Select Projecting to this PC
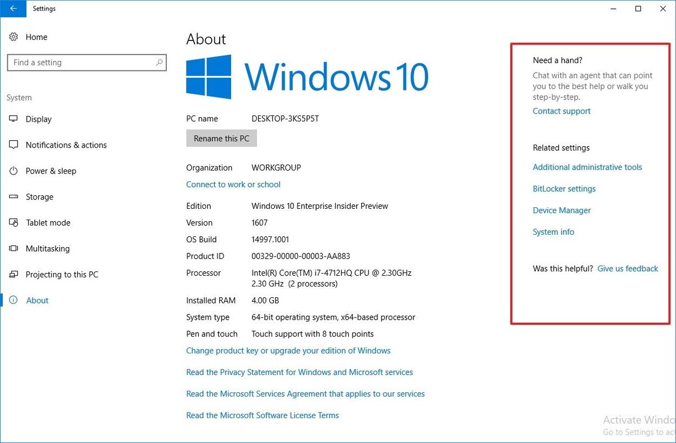 pos(62,274)
